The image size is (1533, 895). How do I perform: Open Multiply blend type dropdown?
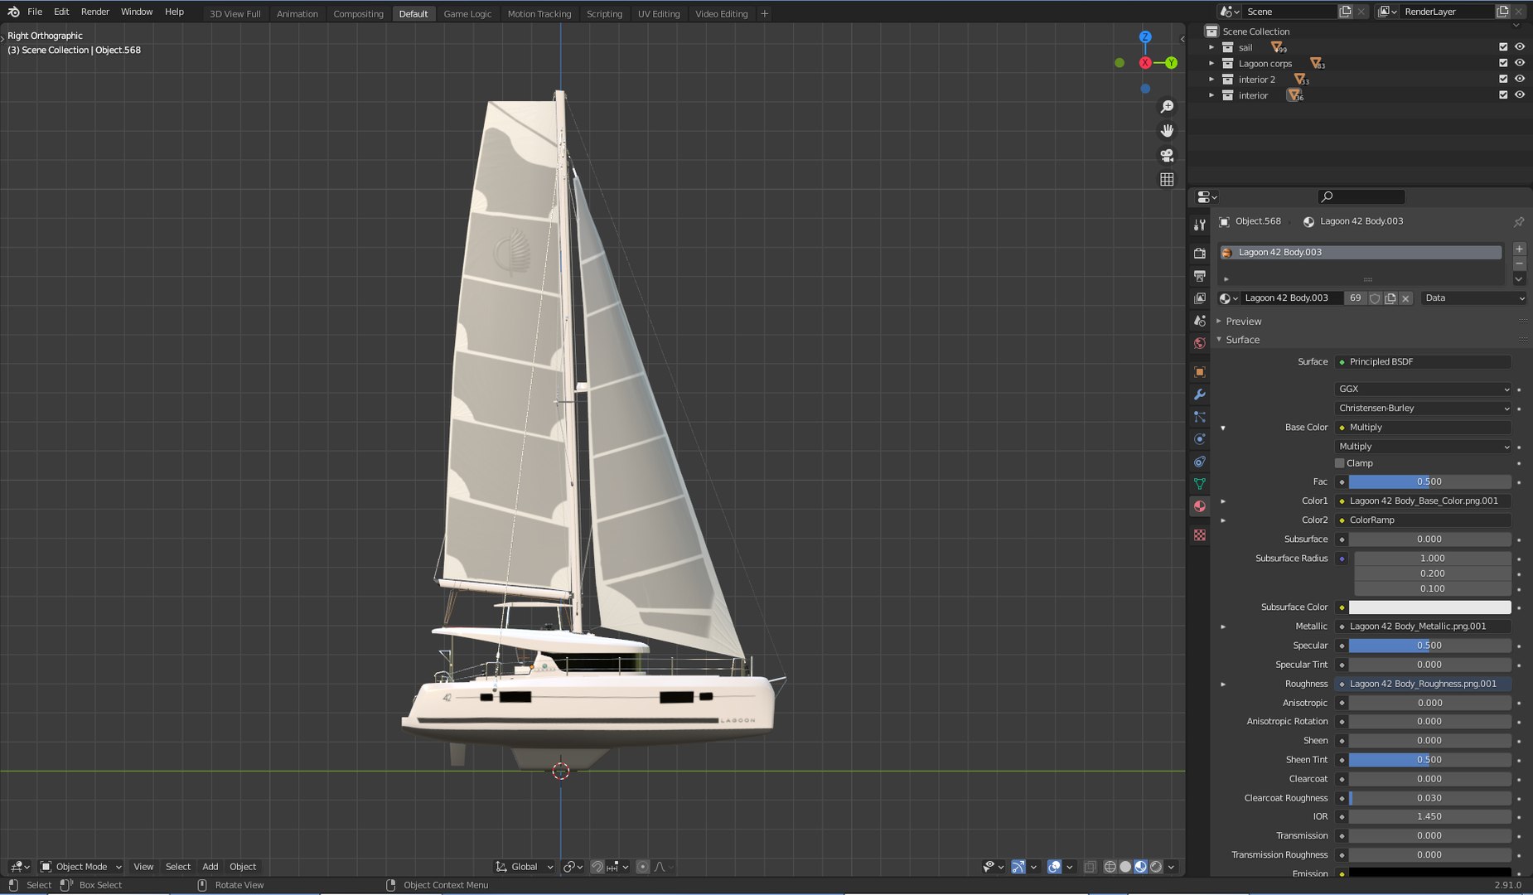[1423, 446]
